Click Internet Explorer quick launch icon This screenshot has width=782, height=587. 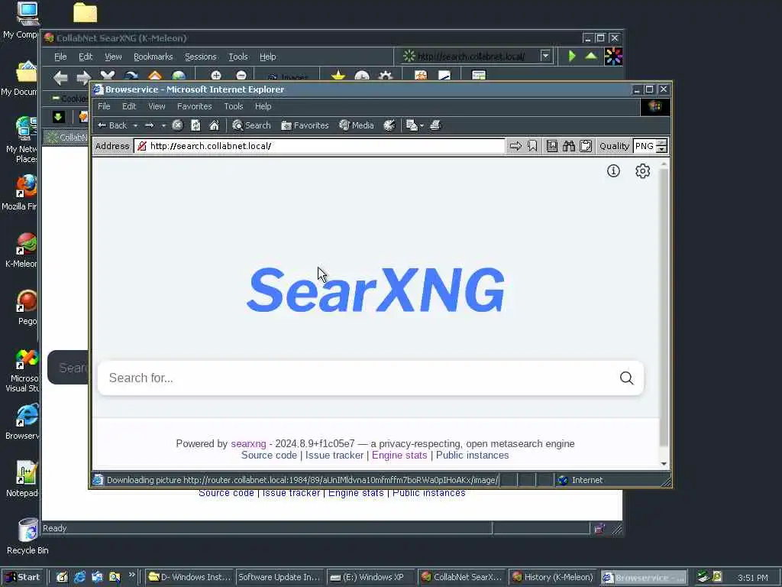coord(79,577)
